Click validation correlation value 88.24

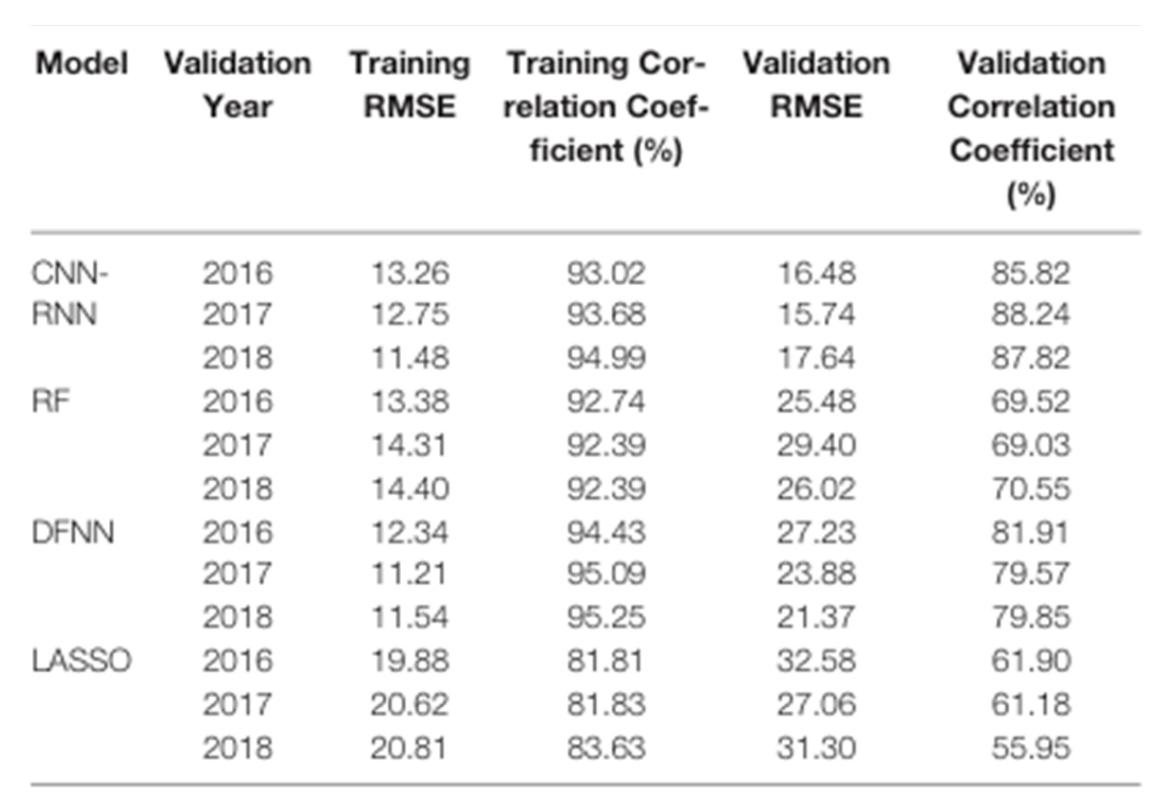(1031, 314)
